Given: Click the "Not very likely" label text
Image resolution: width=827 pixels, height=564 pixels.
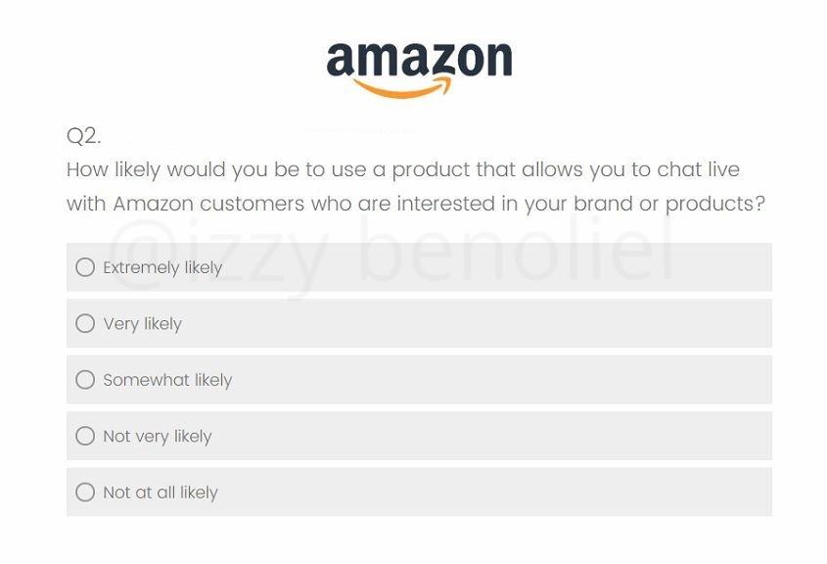Looking at the screenshot, I should point(158,437).
